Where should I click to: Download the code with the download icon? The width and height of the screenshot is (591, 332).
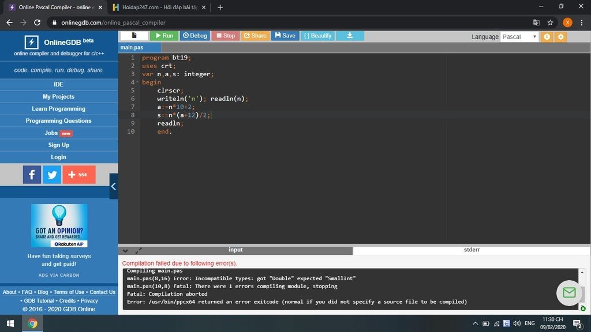pyautogui.click(x=350, y=36)
